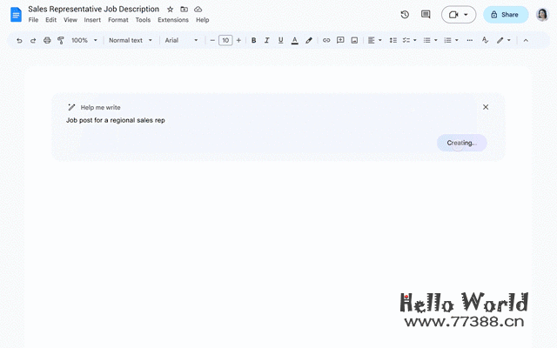The image size is (557, 348).
Task: Open the Arial font dropdown
Action: [181, 41]
